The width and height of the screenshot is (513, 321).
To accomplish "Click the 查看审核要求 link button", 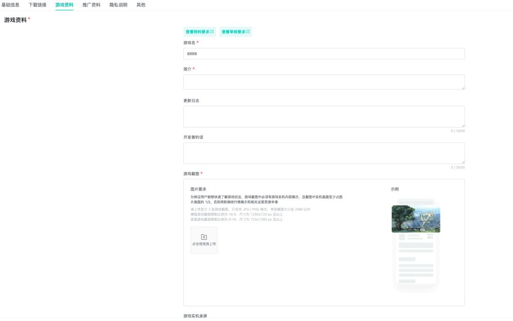I will tap(236, 32).
